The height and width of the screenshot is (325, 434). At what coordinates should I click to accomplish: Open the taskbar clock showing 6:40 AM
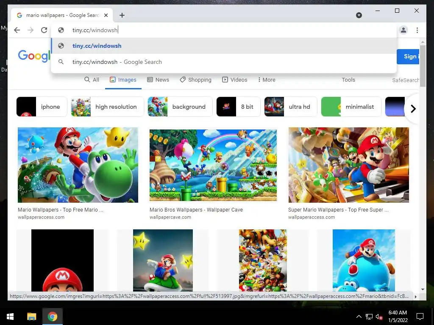pos(398,317)
